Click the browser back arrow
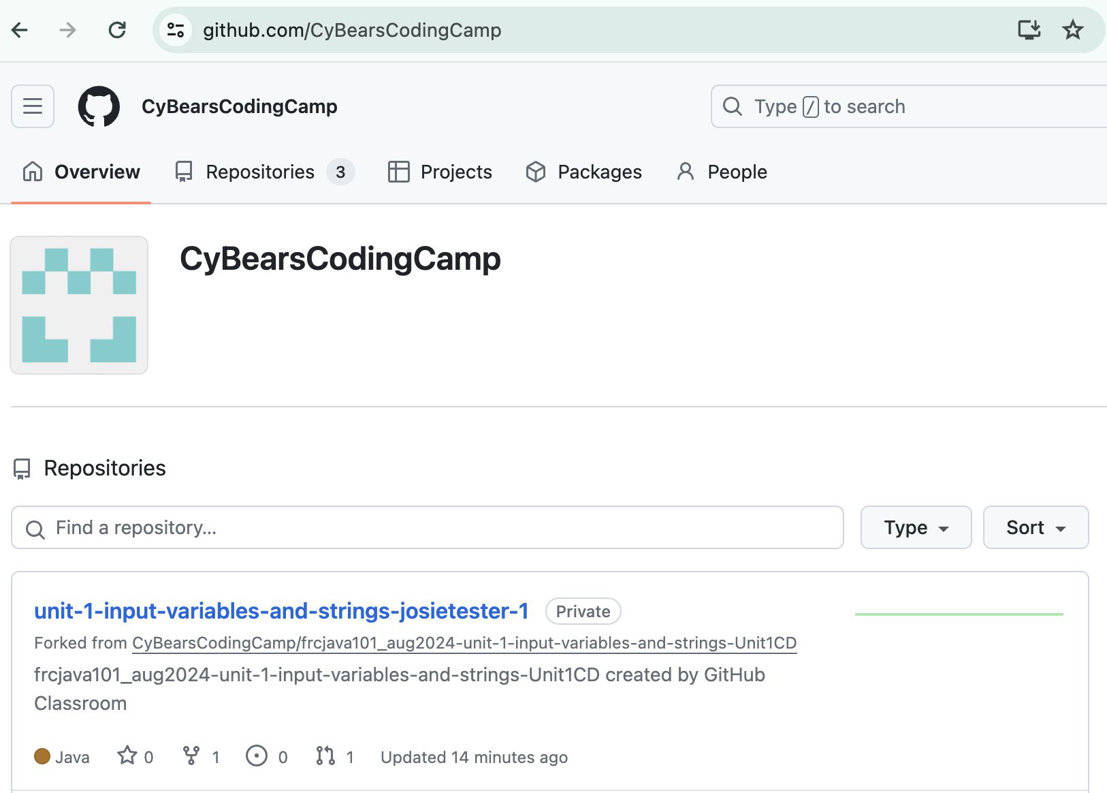Screen dimensions: 1107x793 pyautogui.click(x=20, y=30)
